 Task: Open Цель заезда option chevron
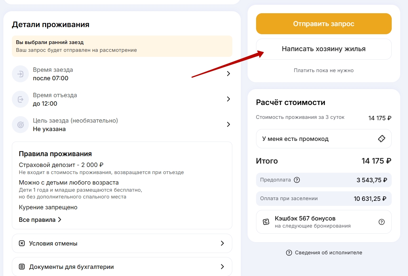(x=228, y=125)
